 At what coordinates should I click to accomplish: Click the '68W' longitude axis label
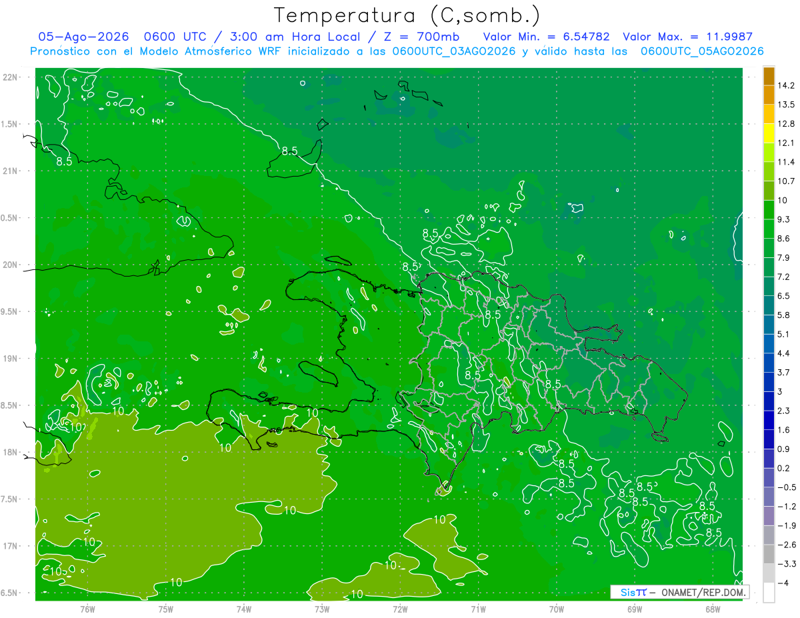coord(713,609)
